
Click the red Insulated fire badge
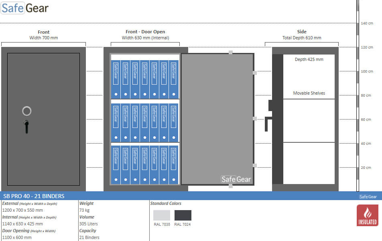368,215
